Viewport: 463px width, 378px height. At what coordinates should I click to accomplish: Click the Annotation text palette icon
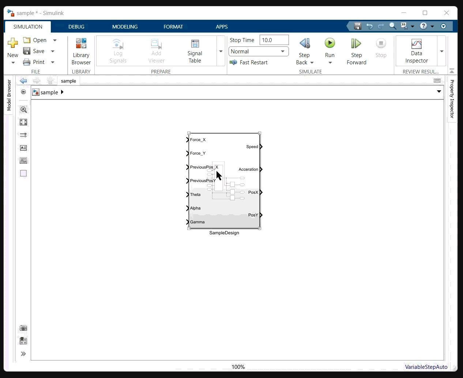pos(23,148)
